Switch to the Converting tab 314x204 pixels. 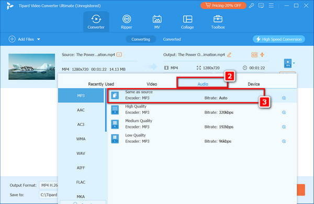141,39
